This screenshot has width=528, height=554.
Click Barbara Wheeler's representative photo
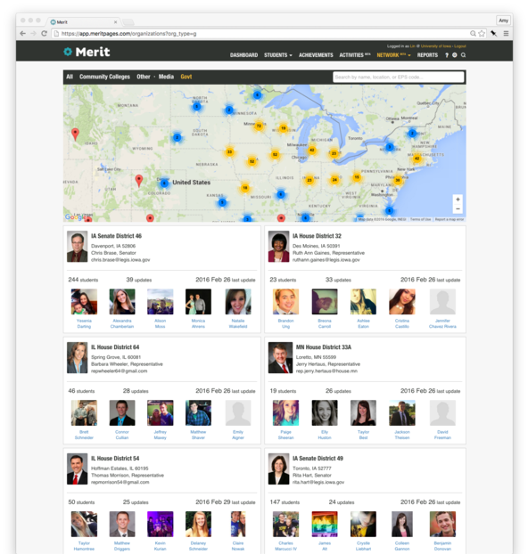(x=77, y=357)
